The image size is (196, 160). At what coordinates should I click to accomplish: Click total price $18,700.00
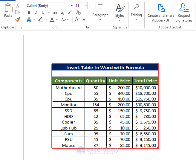(146, 93)
